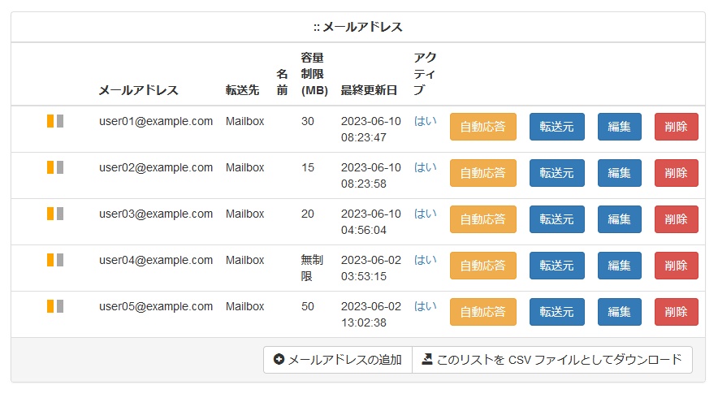This screenshot has width=718, height=398.
Task: Click the quota usage indicator for user05@example.com
Action: click(x=55, y=306)
